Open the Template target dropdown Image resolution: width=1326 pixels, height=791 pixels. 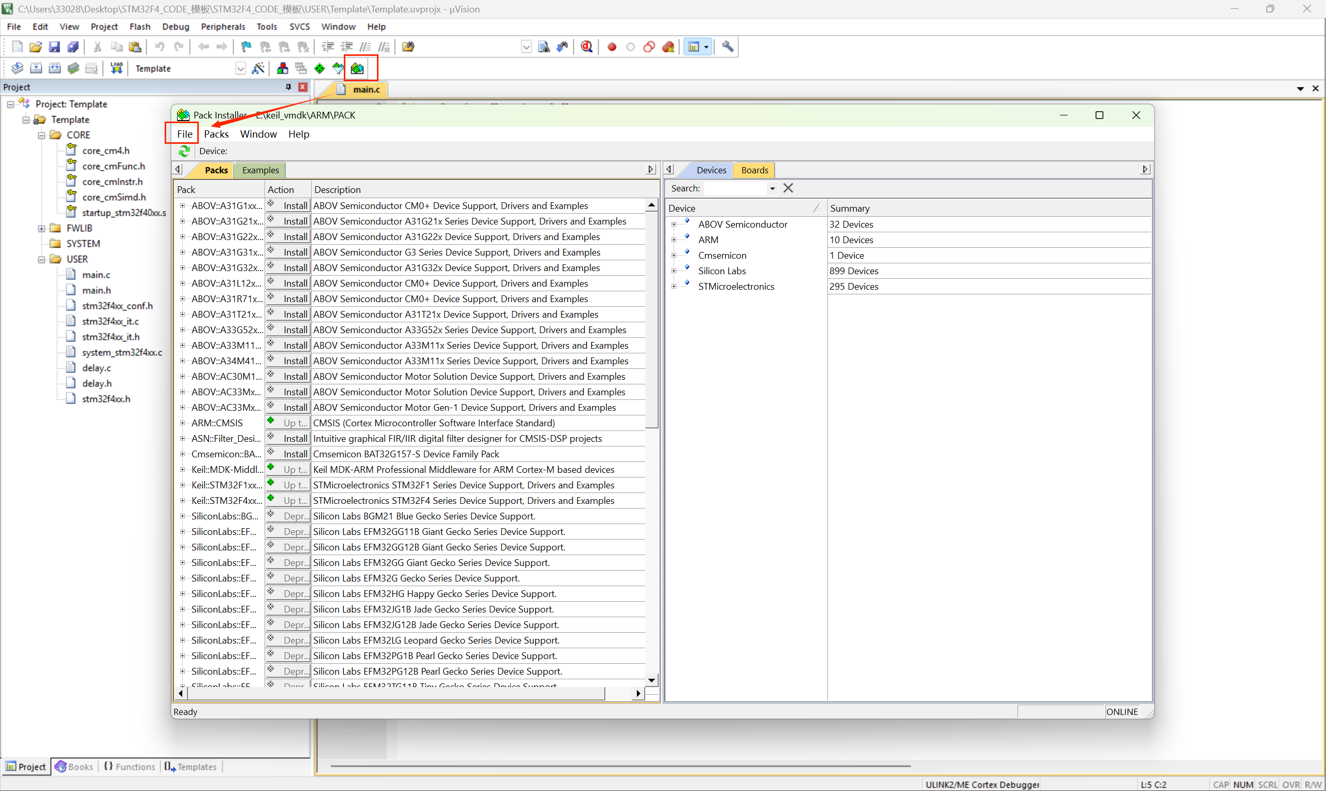click(x=241, y=69)
